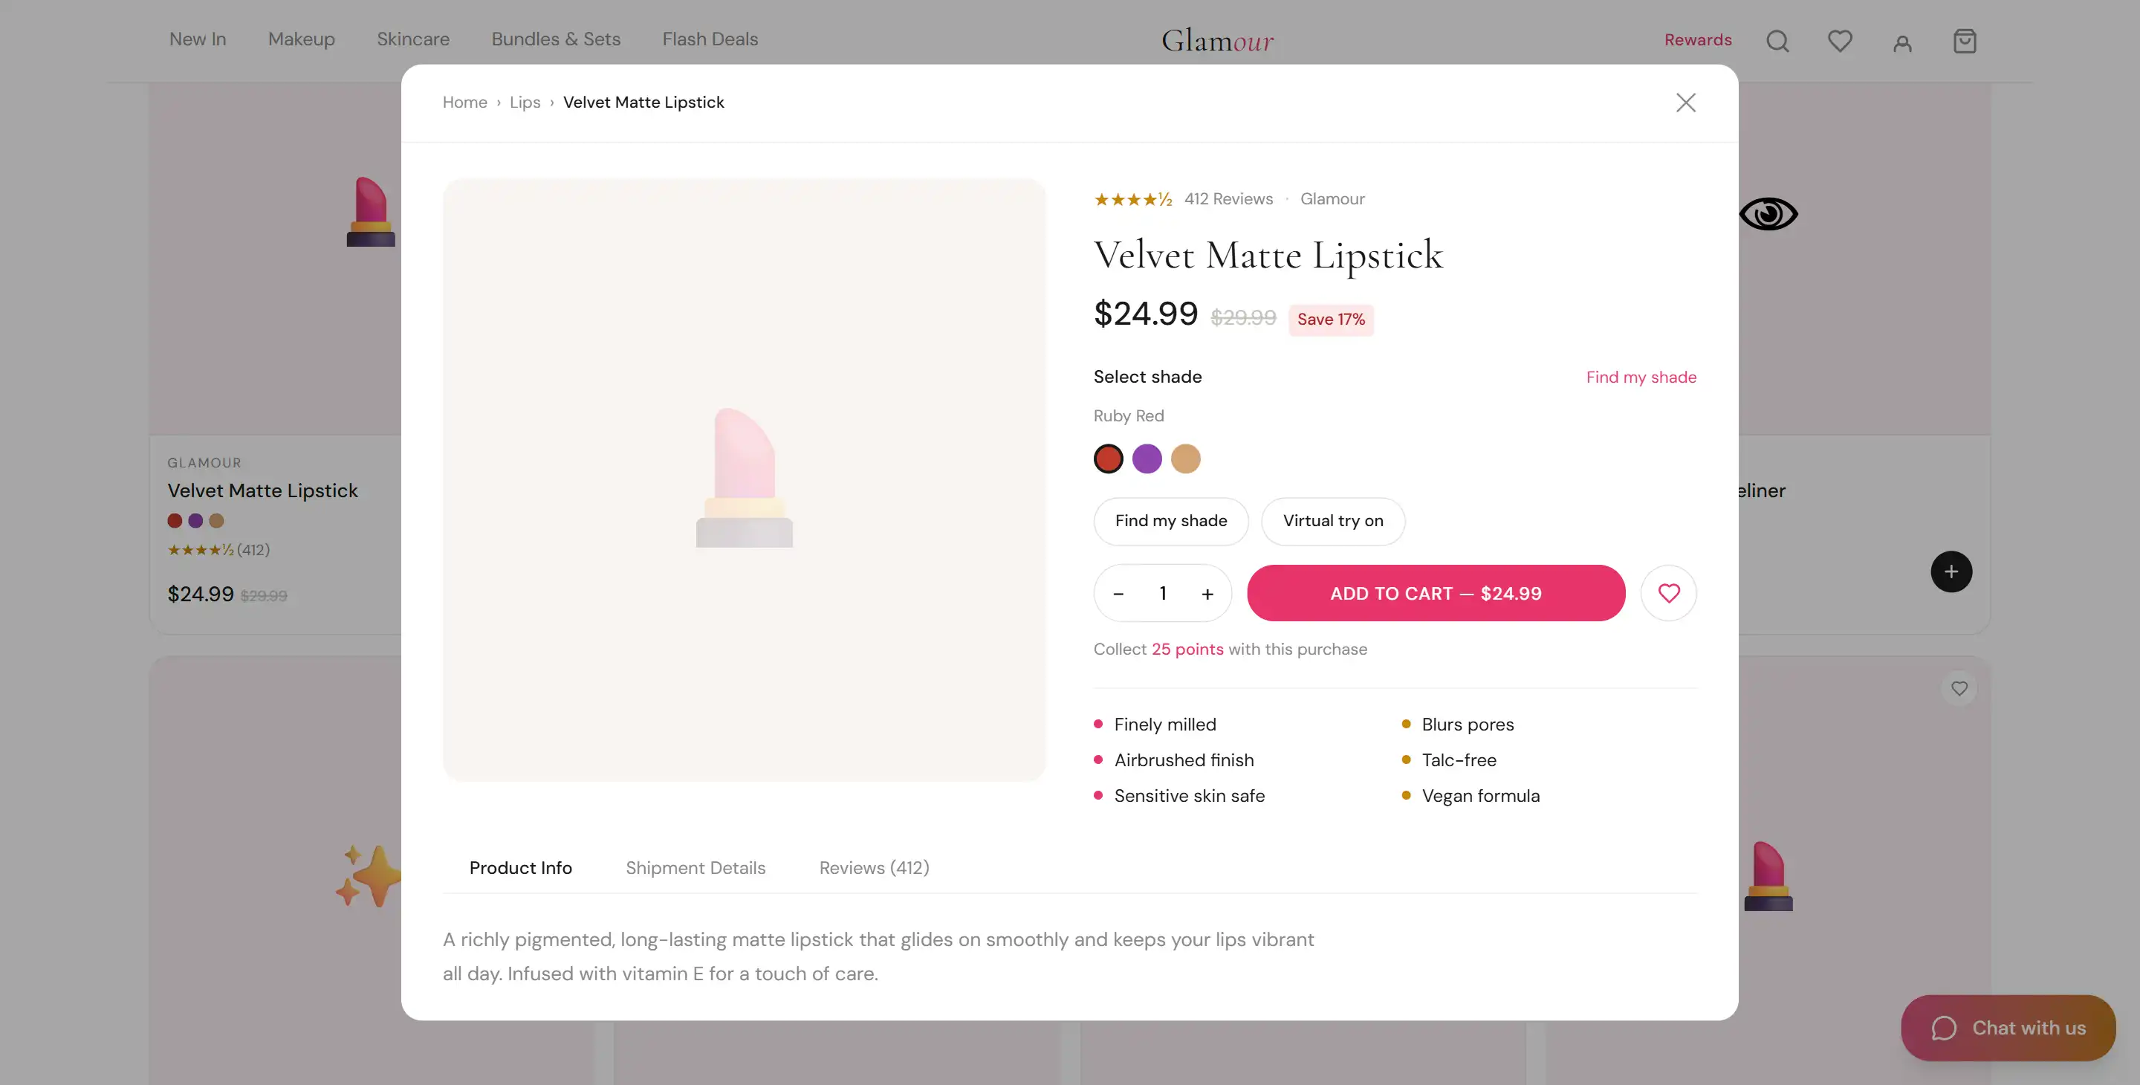Toggle wishlist heart on lower right card

[1959, 689]
